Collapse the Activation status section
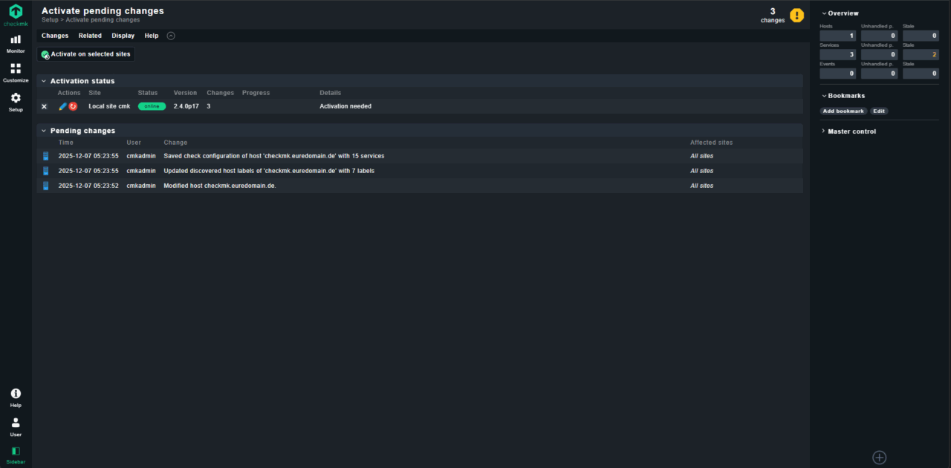Viewport: 951px width, 468px height. coord(44,81)
